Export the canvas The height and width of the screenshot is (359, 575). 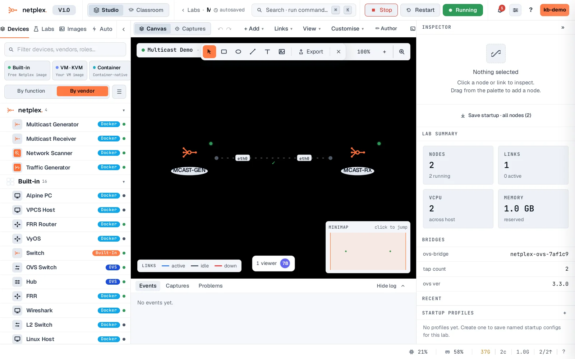coord(311,52)
